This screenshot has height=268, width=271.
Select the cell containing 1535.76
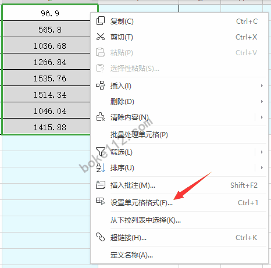tap(47, 78)
